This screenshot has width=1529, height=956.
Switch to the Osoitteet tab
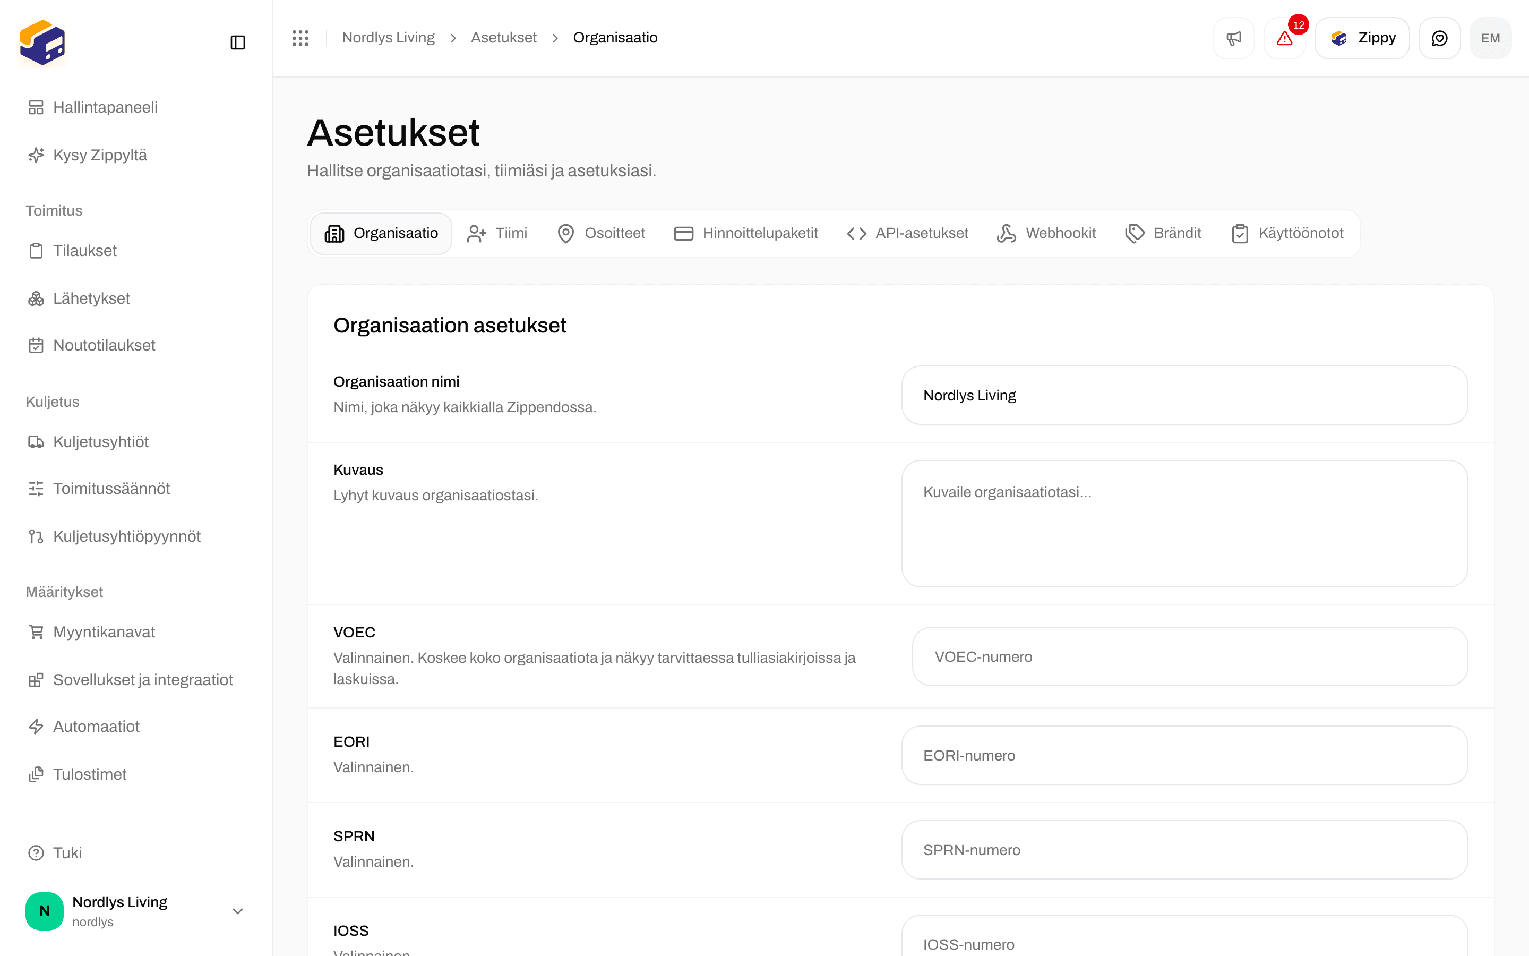(601, 233)
